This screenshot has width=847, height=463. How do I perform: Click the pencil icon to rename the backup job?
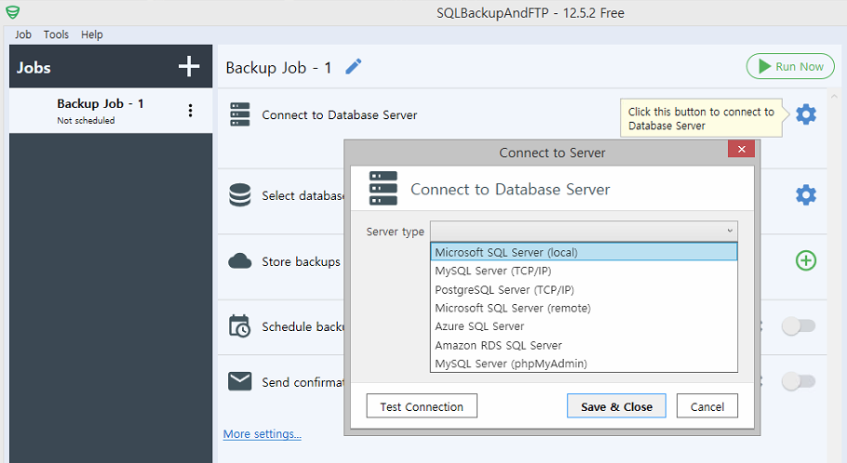coord(354,66)
